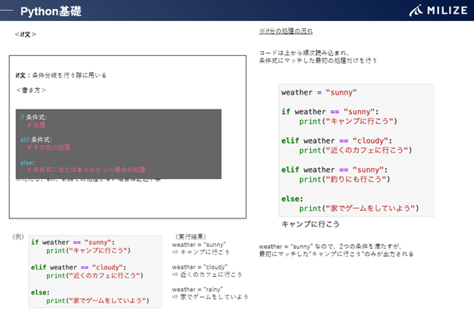Click 'if weather == "sunny":' in the right code
Viewport: 474px width, 313px height.
[330, 111]
